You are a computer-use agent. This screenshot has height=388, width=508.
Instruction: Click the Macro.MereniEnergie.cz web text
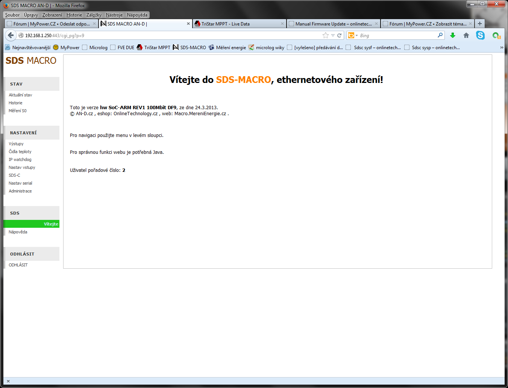click(x=200, y=114)
